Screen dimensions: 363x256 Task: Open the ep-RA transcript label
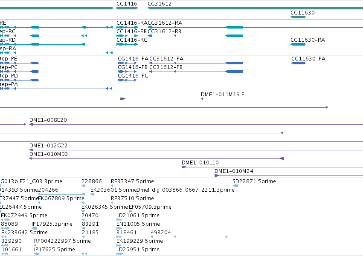coord(8,49)
